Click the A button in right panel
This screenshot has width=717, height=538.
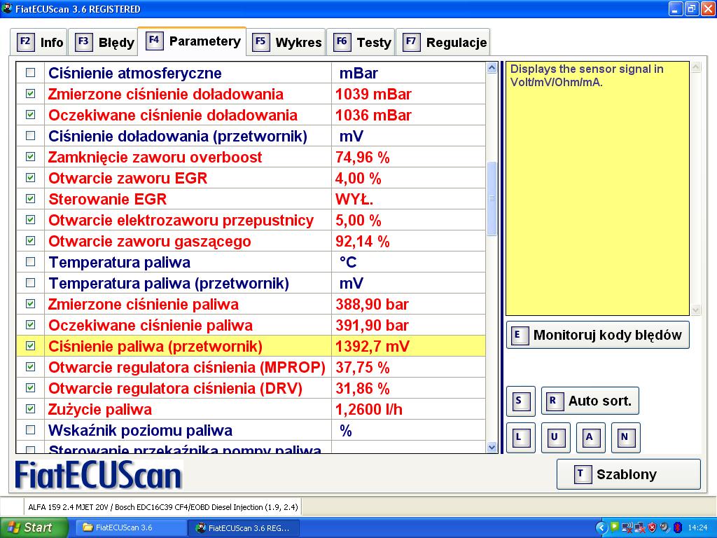(x=590, y=437)
